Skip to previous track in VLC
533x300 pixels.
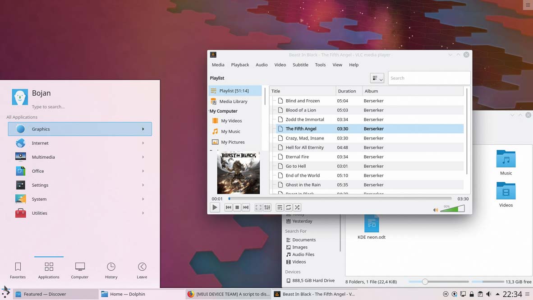[229, 208]
